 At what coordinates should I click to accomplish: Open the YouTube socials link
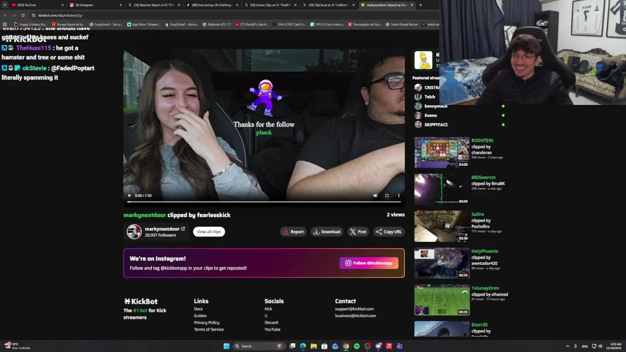(272, 330)
